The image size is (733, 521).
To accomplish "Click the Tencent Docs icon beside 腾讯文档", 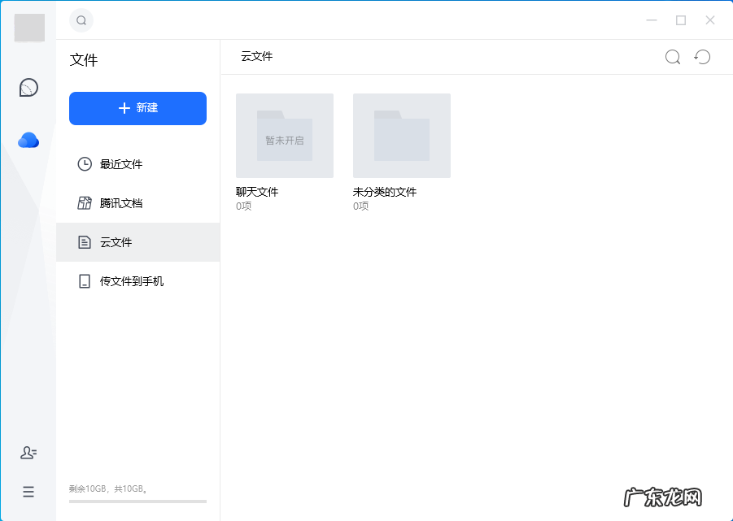I will [x=84, y=202].
